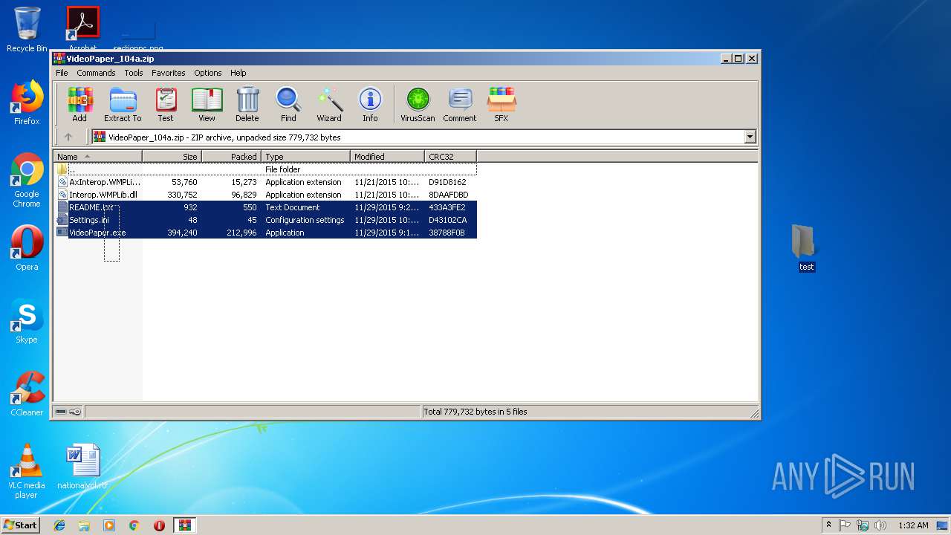Screen dimensions: 951x535
Task: Click the SFX toolbar icon
Action: click(502, 104)
